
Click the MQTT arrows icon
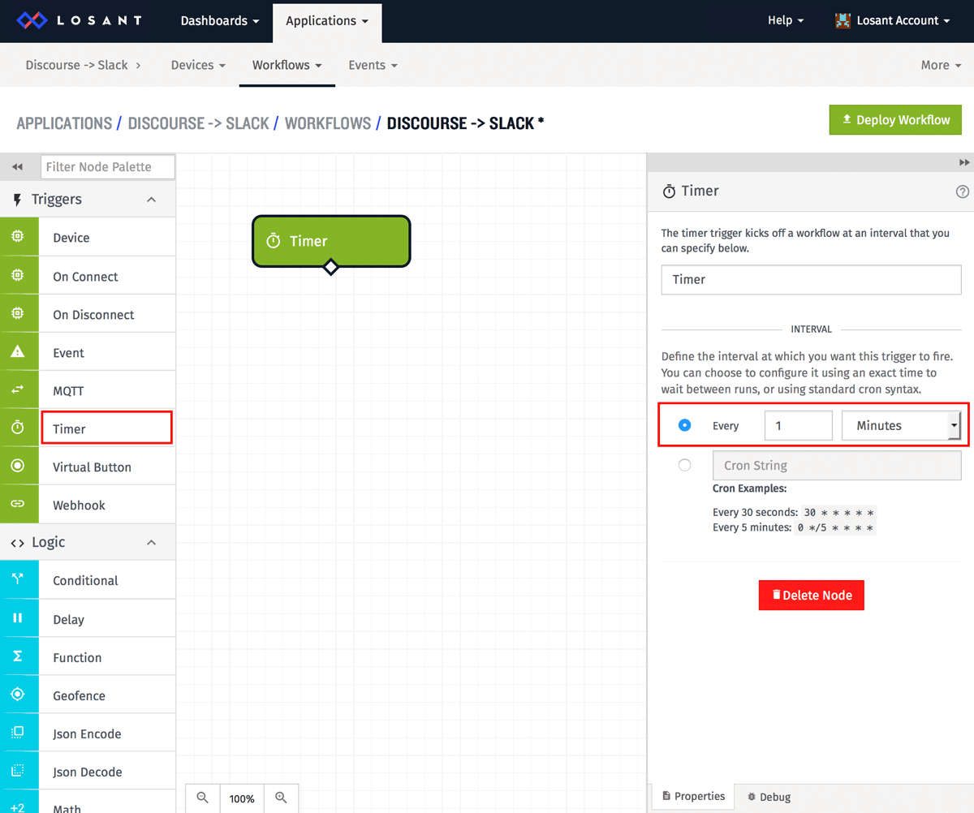(18, 390)
